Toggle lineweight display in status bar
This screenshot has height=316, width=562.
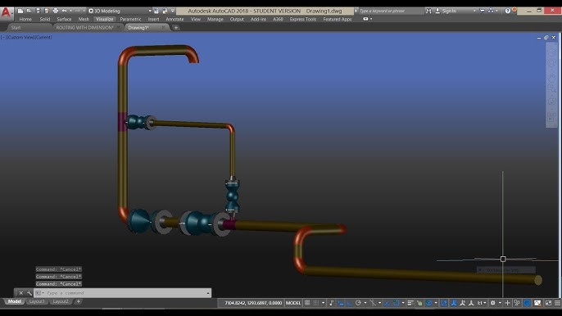click(410, 303)
